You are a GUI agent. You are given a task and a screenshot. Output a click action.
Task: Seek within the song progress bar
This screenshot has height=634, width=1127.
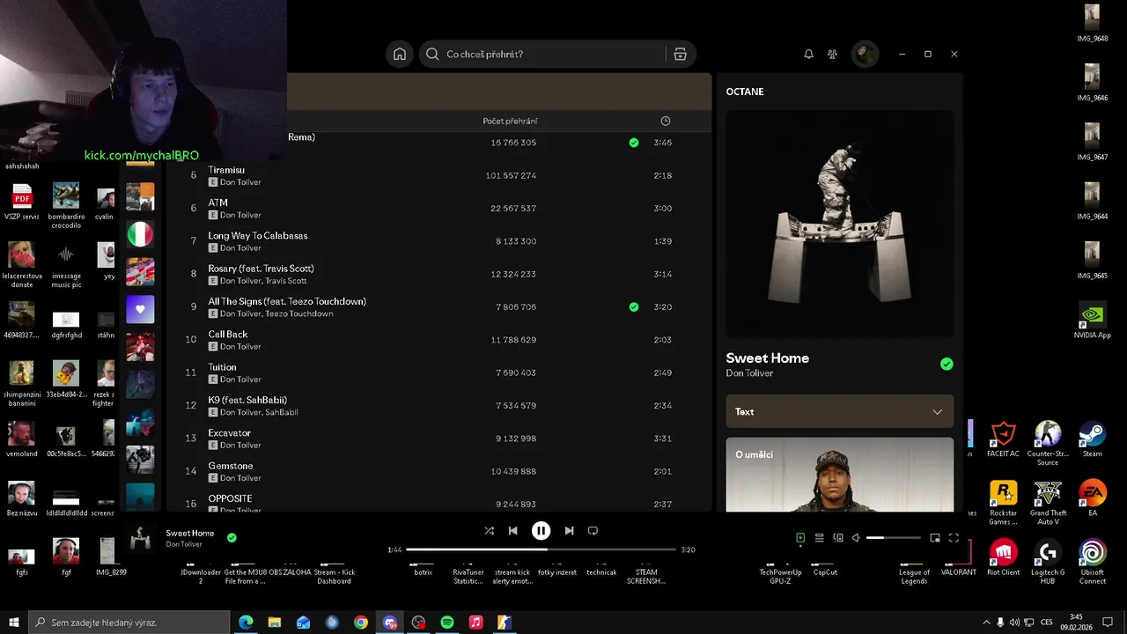point(541,549)
